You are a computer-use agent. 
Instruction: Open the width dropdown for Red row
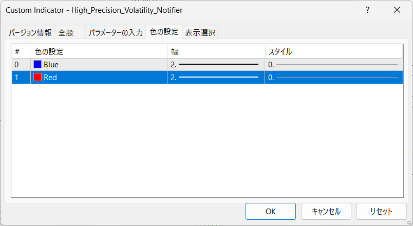pos(216,78)
